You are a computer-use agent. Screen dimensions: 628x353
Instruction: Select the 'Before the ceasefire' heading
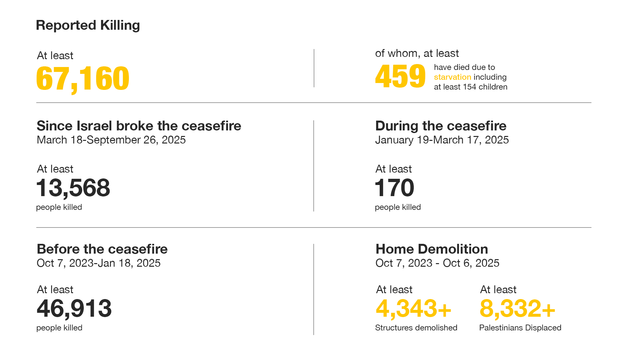102,249
